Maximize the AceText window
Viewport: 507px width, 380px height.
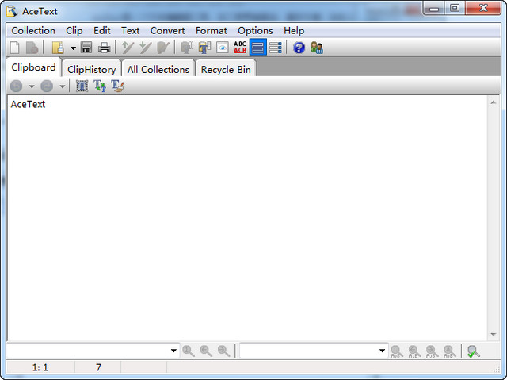(455, 9)
